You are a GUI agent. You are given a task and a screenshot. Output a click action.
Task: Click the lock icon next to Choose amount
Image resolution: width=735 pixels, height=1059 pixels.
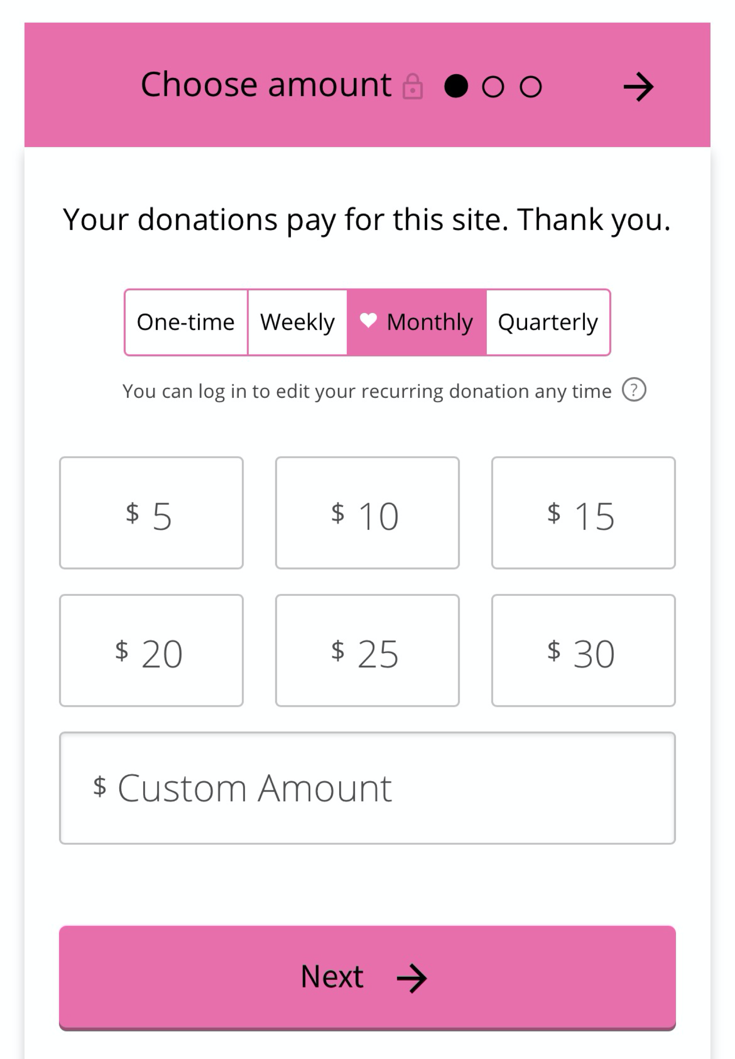coord(413,86)
